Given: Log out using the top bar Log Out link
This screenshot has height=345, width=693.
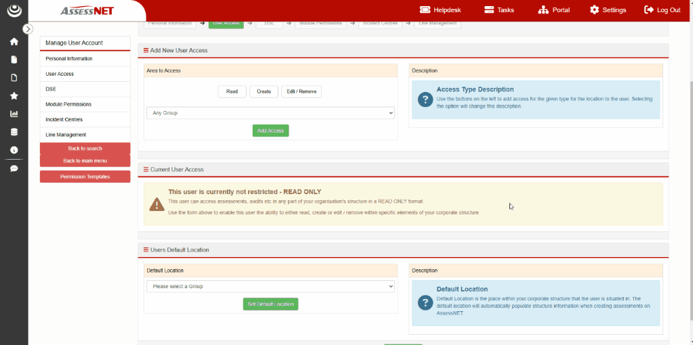Looking at the screenshot, I should click(x=663, y=9).
